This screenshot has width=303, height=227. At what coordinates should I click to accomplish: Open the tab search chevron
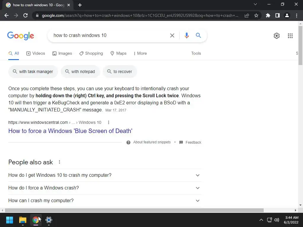[x=255, y=4]
